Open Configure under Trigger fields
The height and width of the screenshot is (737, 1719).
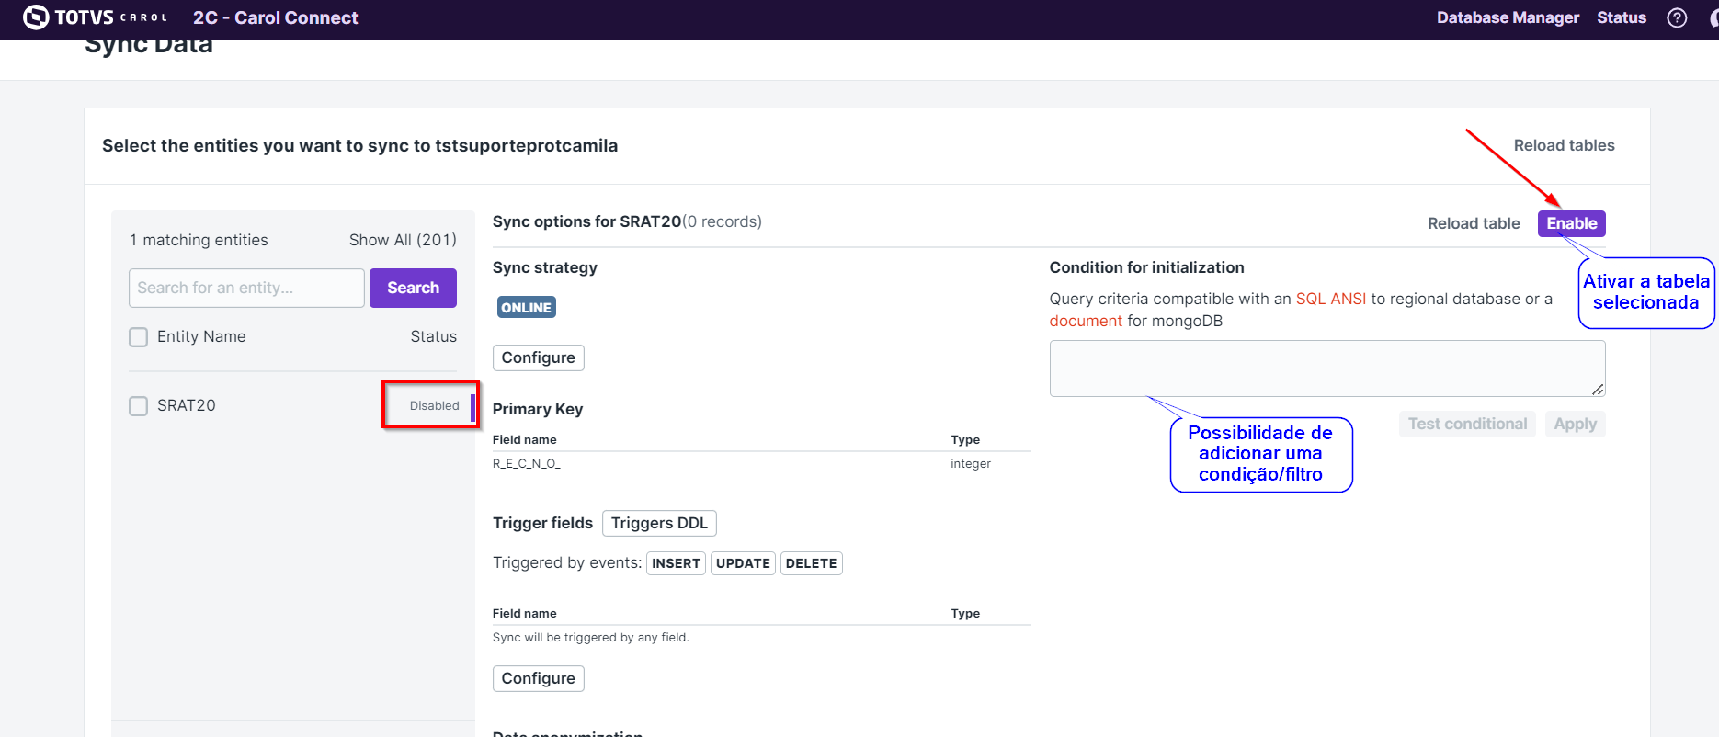tap(538, 678)
